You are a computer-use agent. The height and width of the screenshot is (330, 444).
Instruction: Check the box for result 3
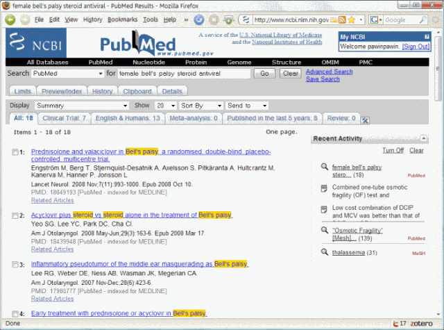[x=15, y=265]
